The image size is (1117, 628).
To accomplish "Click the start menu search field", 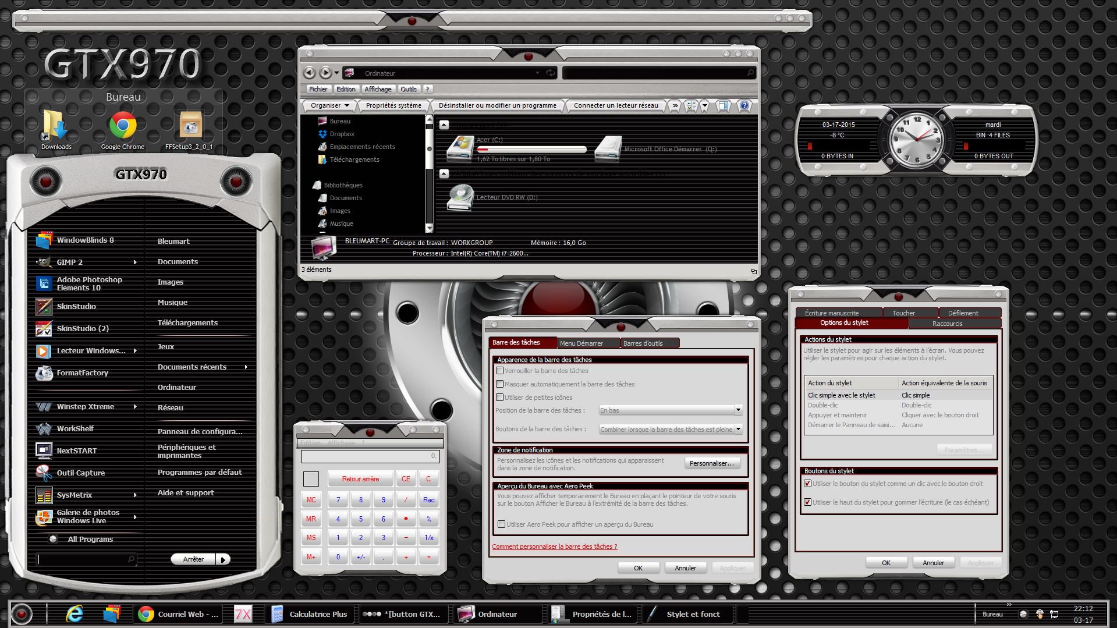I will tap(87, 559).
